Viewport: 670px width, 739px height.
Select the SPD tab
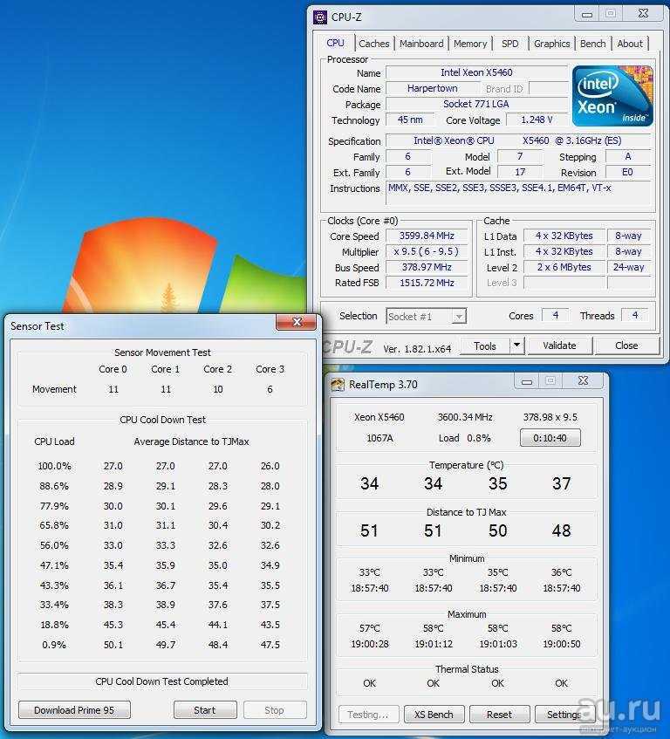pyautogui.click(x=510, y=44)
